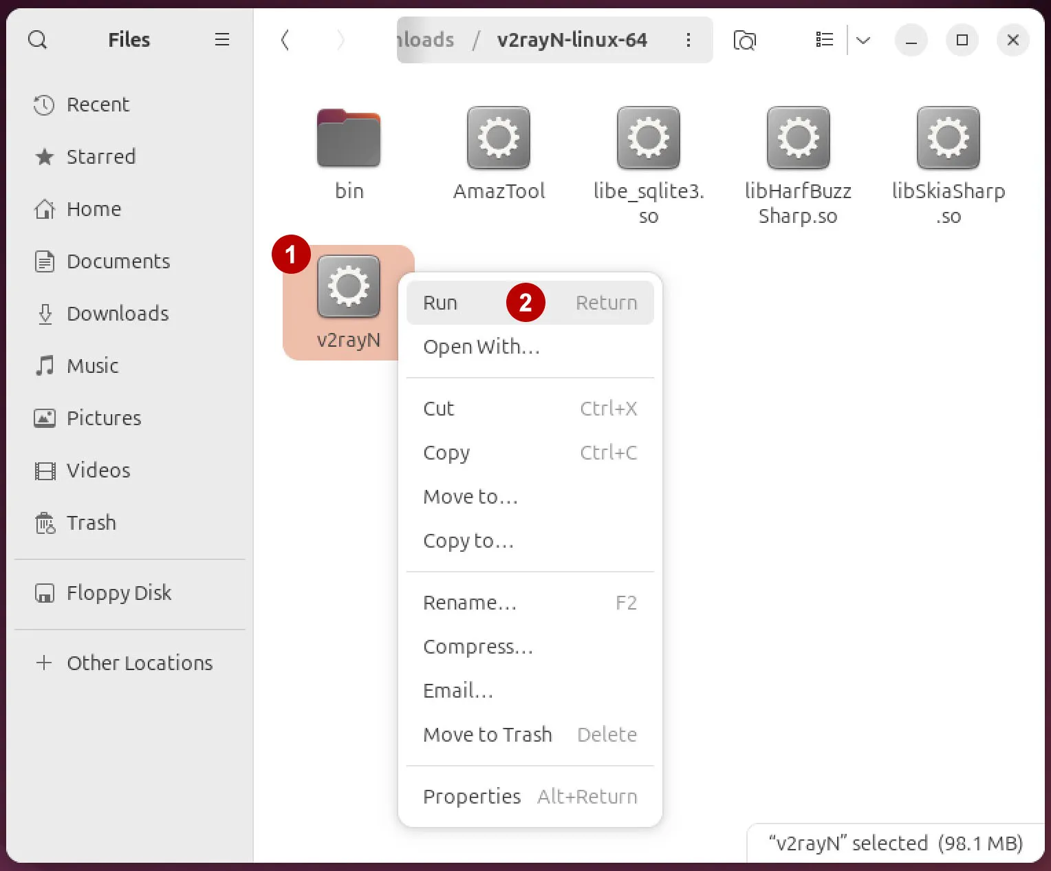This screenshot has height=871, width=1051.
Task: Open Properties from the context menu
Action: pyautogui.click(x=530, y=797)
